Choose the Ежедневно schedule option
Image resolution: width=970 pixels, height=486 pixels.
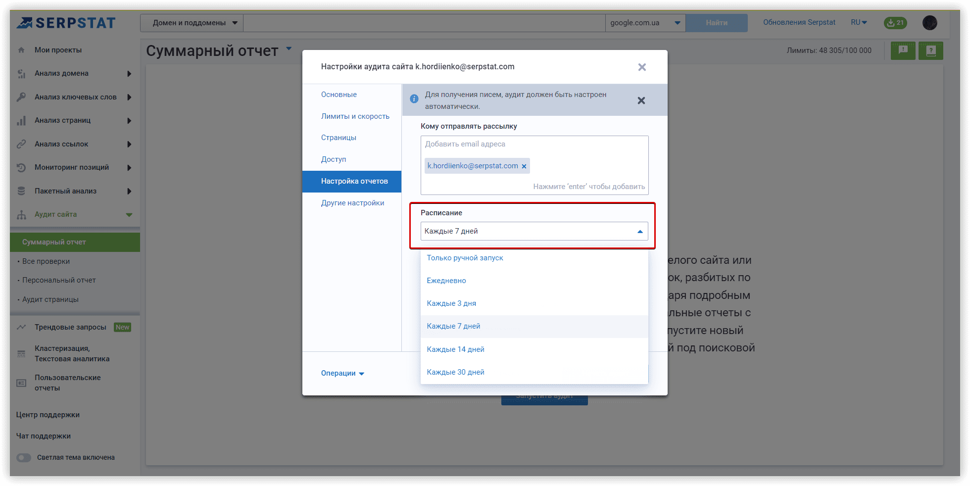point(534,281)
